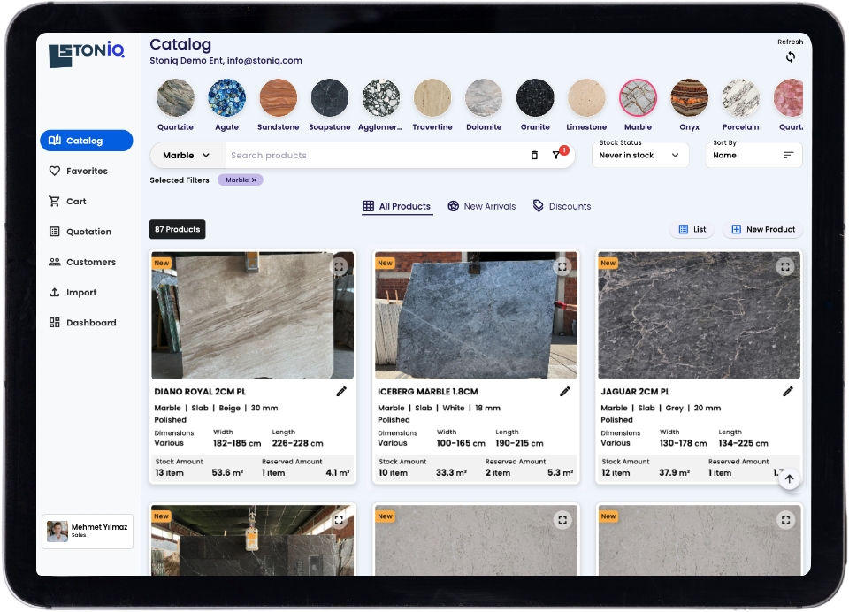Open the Stoniq logo home
This screenshot has height=612, width=849.
(x=87, y=54)
